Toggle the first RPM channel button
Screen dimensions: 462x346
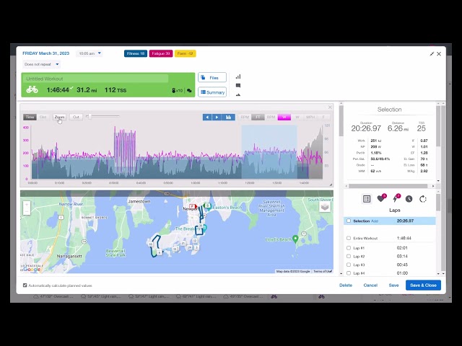tap(245, 117)
